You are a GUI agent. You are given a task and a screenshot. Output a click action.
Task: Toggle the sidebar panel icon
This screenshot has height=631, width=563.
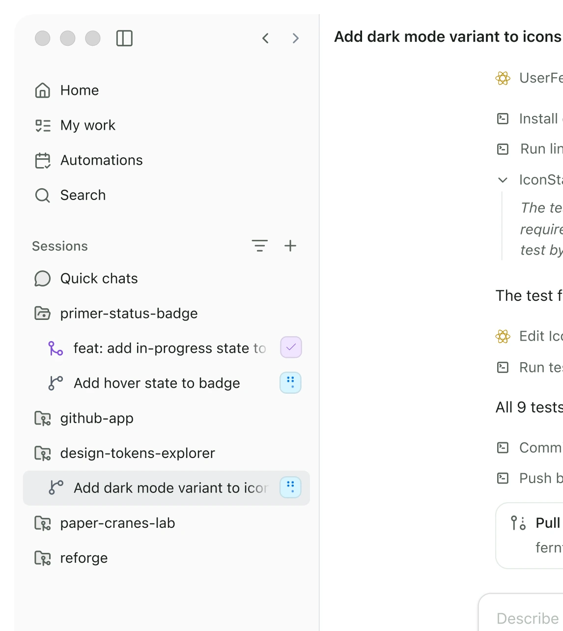click(x=124, y=38)
